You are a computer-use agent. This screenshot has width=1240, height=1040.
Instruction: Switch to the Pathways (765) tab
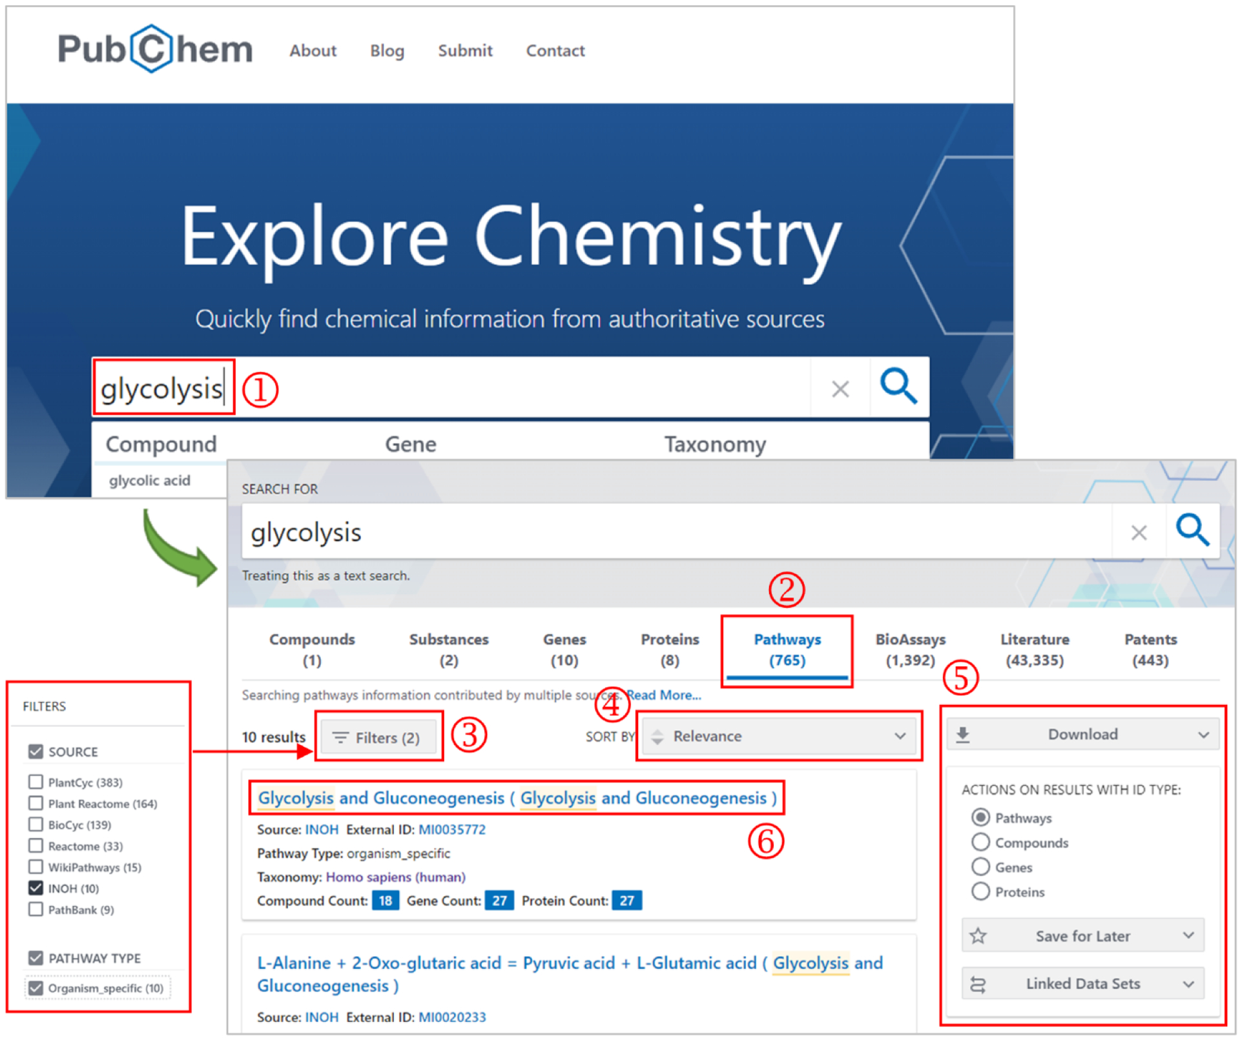tap(787, 649)
